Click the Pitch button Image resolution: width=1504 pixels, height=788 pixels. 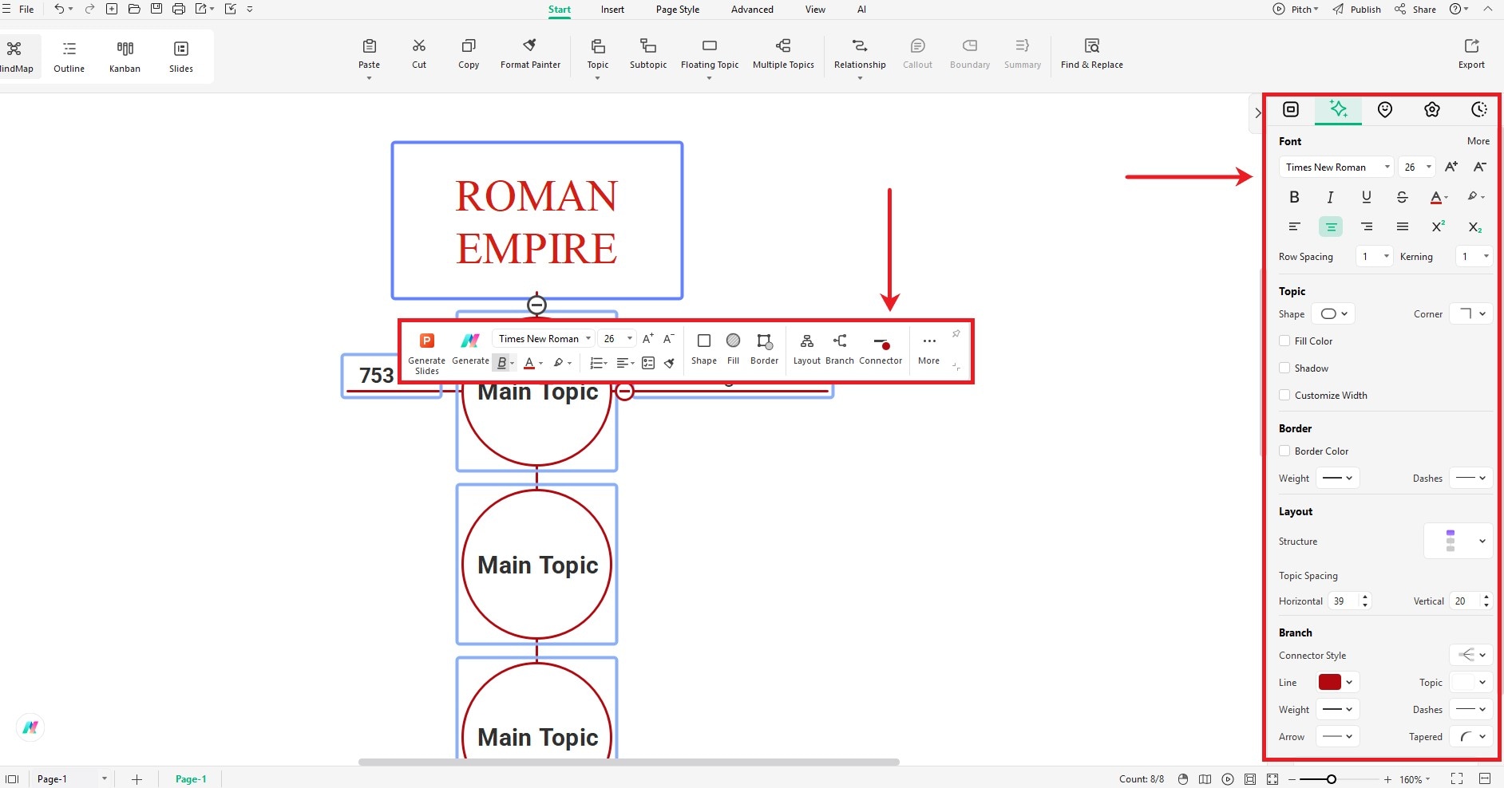tap(1296, 10)
